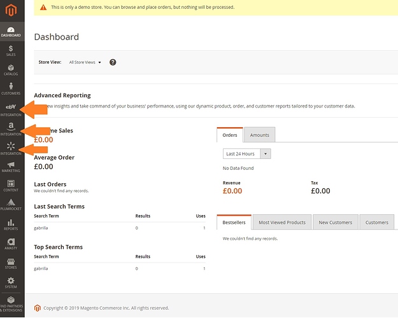Select the Most Viewed Products tab
The width and height of the screenshot is (398, 318).
pyautogui.click(x=282, y=223)
